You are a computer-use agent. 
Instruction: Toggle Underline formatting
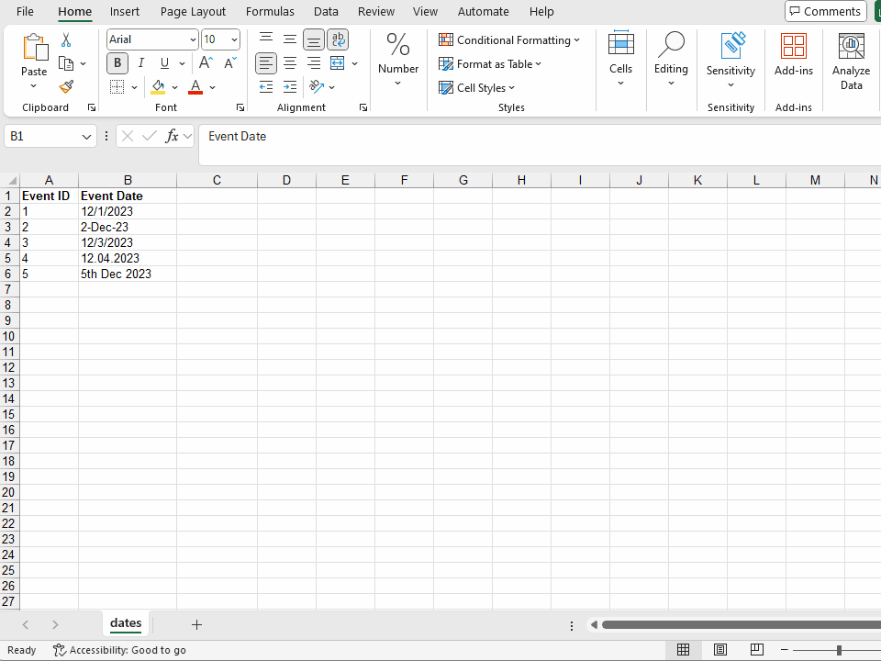tap(164, 63)
